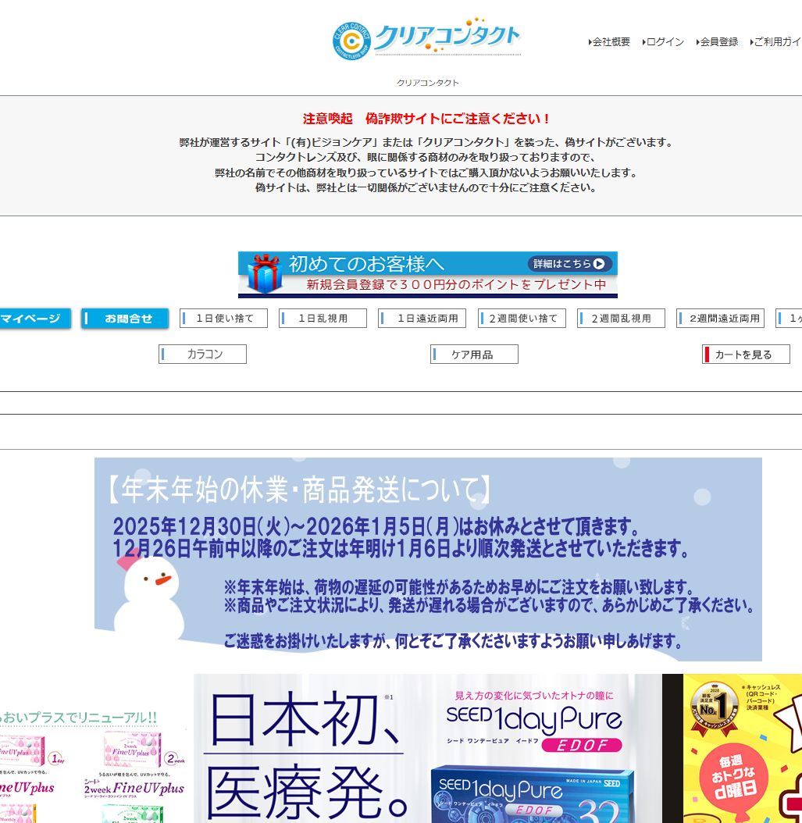Open the マイページ button

click(33, 319)
